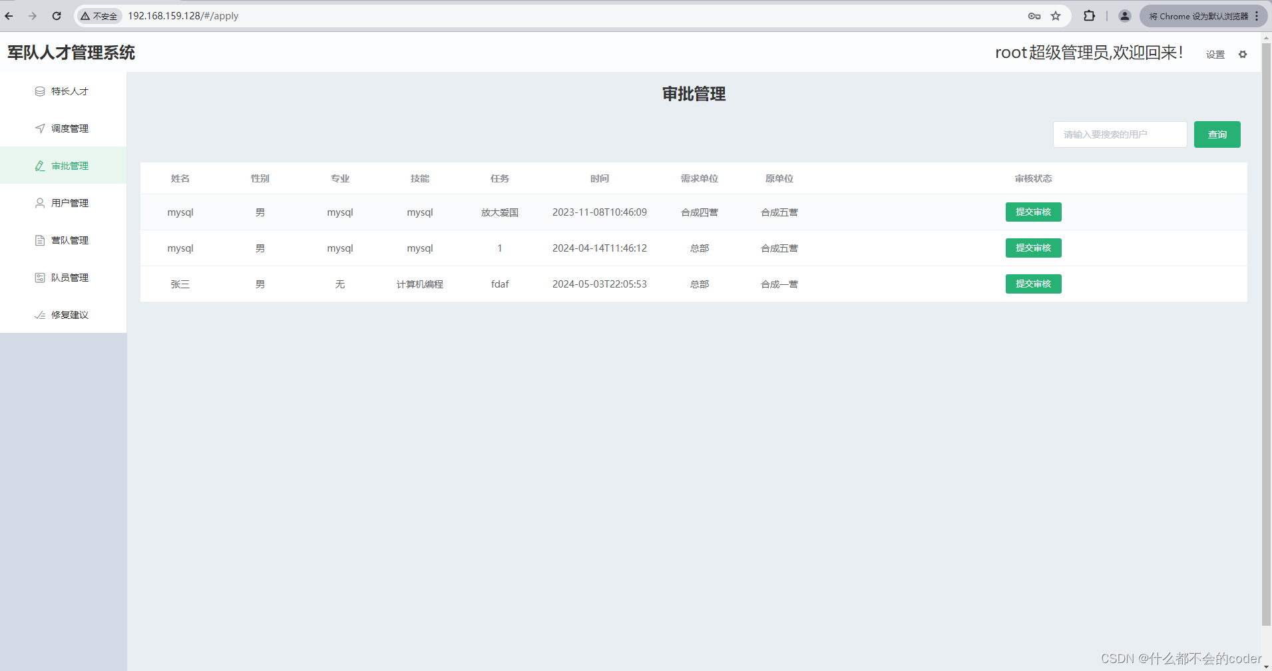Open the saved passwords key icon
The width and height of the screenshot is (1272, 671).
1034,16
